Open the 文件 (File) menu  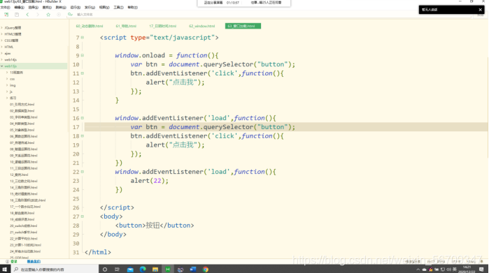[x=6, y=8]
